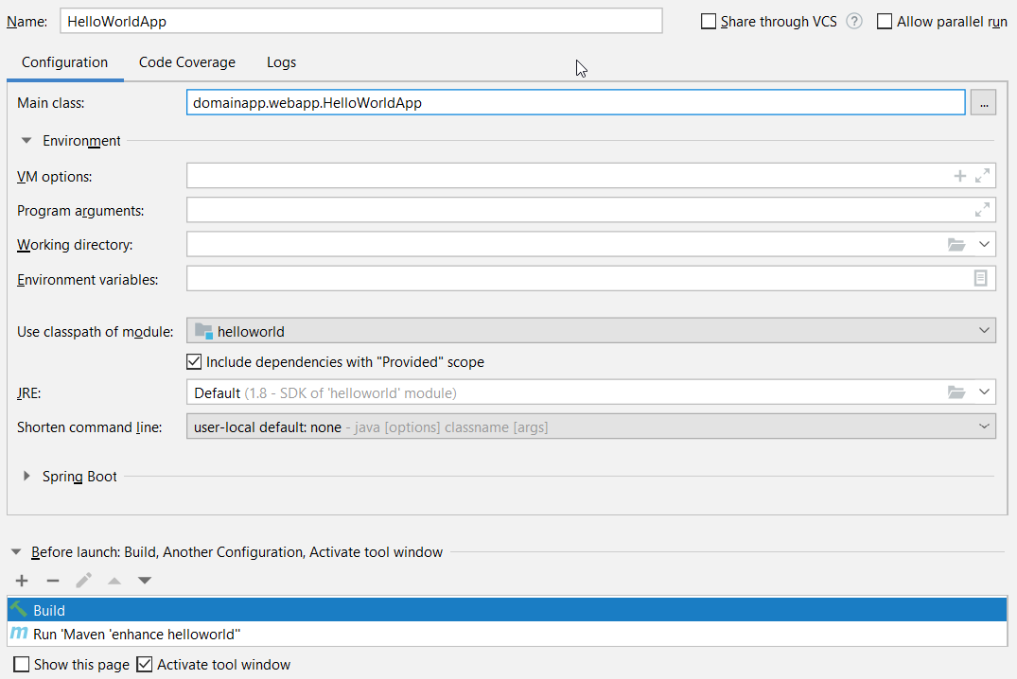The height and width of the screenshot is (679, 1017).
Task: Open Environment variables editor icon
Action: [981, 278]
